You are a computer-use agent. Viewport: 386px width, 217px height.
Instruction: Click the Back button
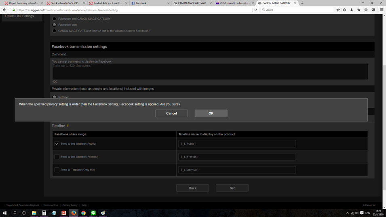[192, 188]
